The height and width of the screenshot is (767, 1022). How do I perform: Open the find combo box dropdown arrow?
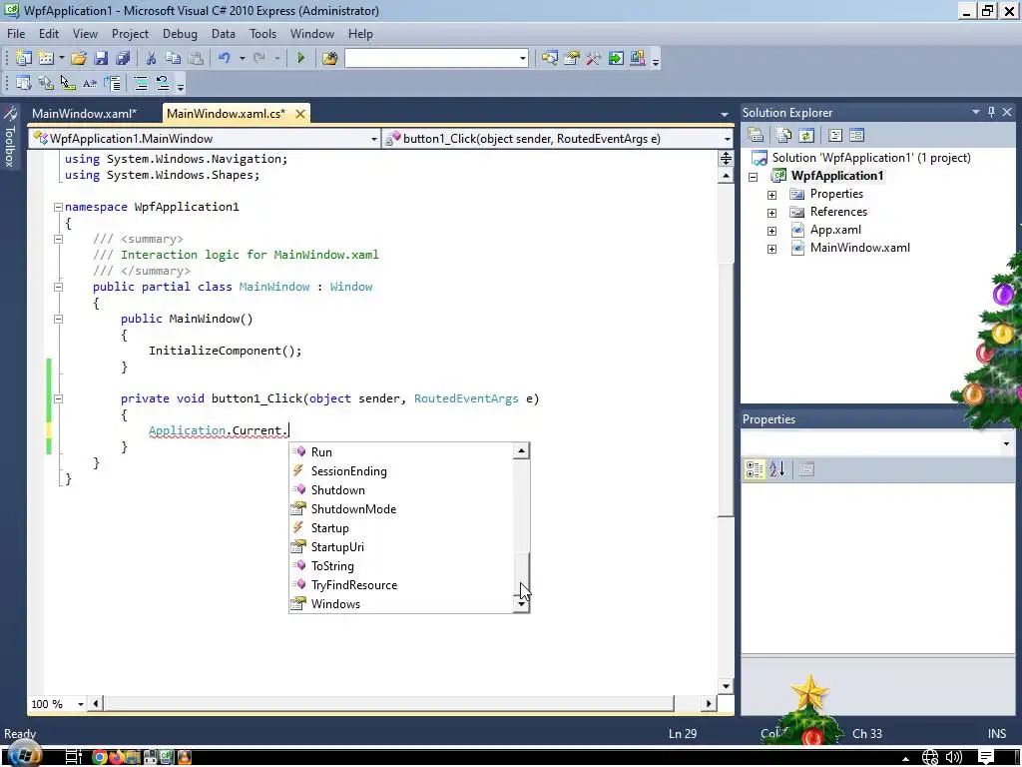point(522,59)
